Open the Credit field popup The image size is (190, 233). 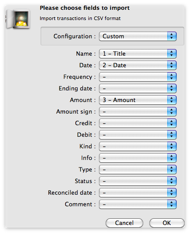[138, 123]
